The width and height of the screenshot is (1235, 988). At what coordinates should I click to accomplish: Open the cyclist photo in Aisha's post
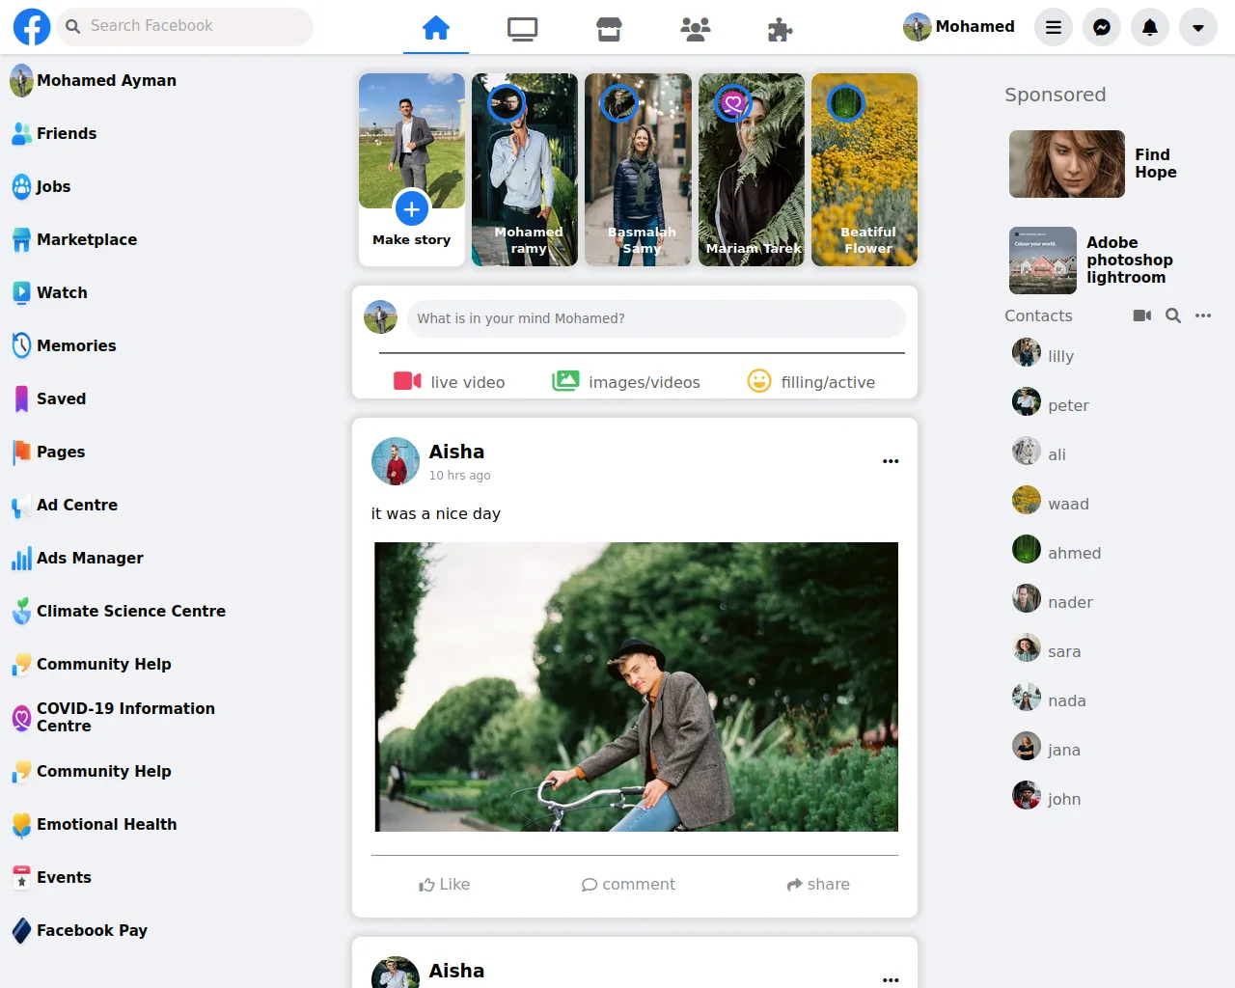637,687
